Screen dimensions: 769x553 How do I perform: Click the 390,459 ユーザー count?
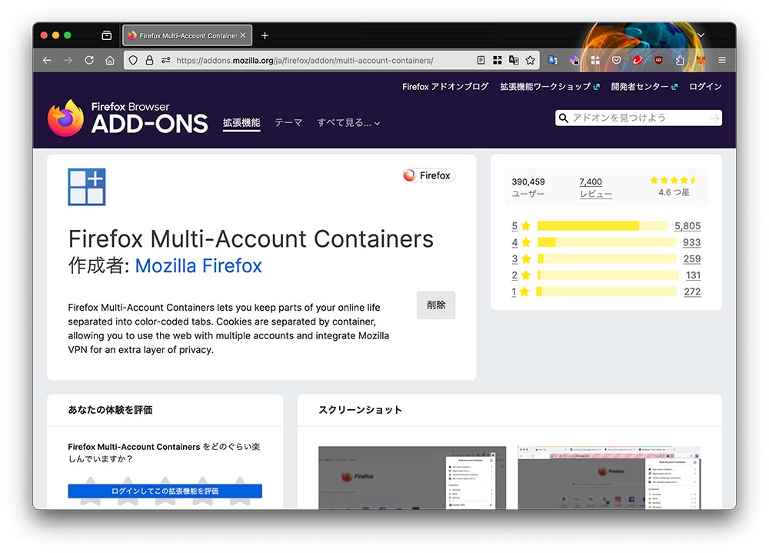[x=528, y=188]
